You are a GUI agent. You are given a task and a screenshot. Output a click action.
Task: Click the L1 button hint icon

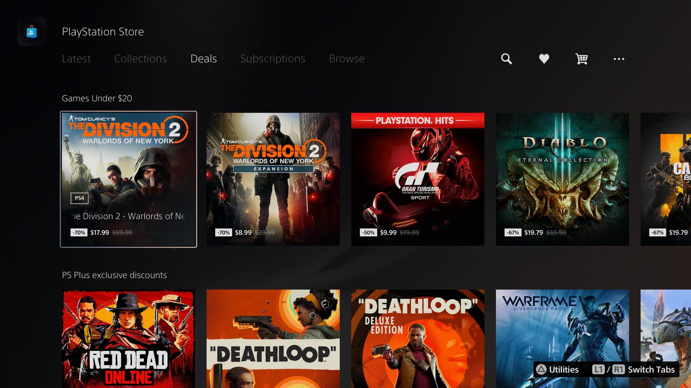pyautogui.click(x=598, y=369)
